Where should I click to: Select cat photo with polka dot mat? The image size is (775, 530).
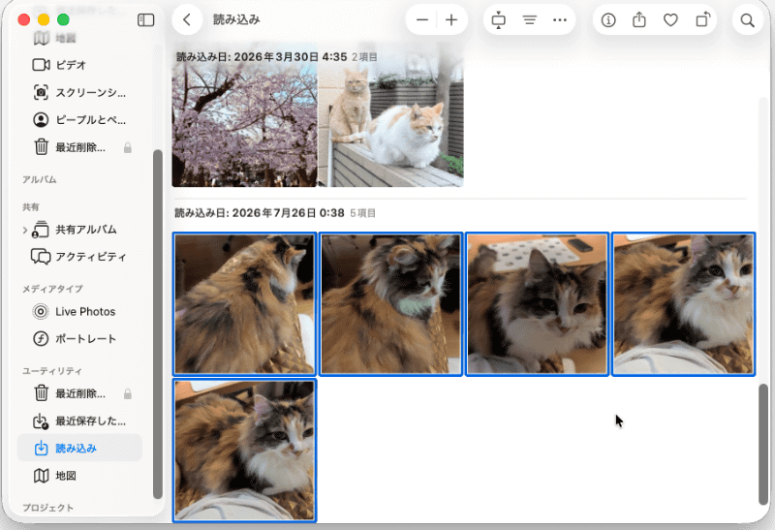(x=538, y=304)
